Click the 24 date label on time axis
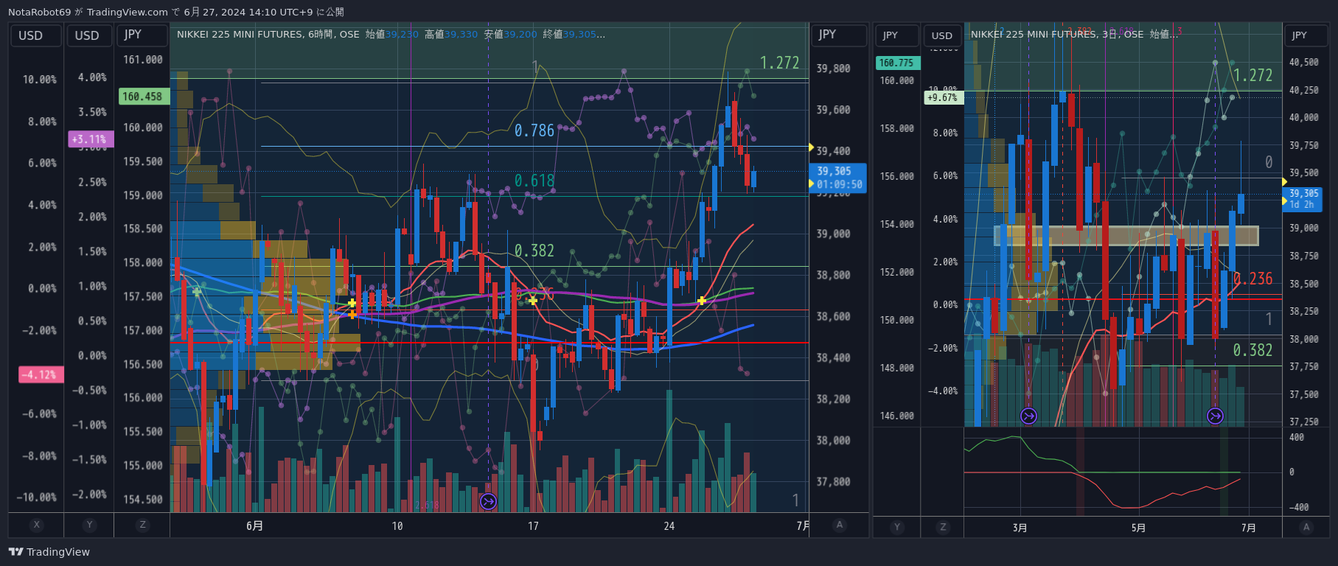 tap(669, 525)
